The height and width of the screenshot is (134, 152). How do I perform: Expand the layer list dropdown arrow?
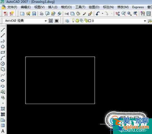[x=145, y=21]
